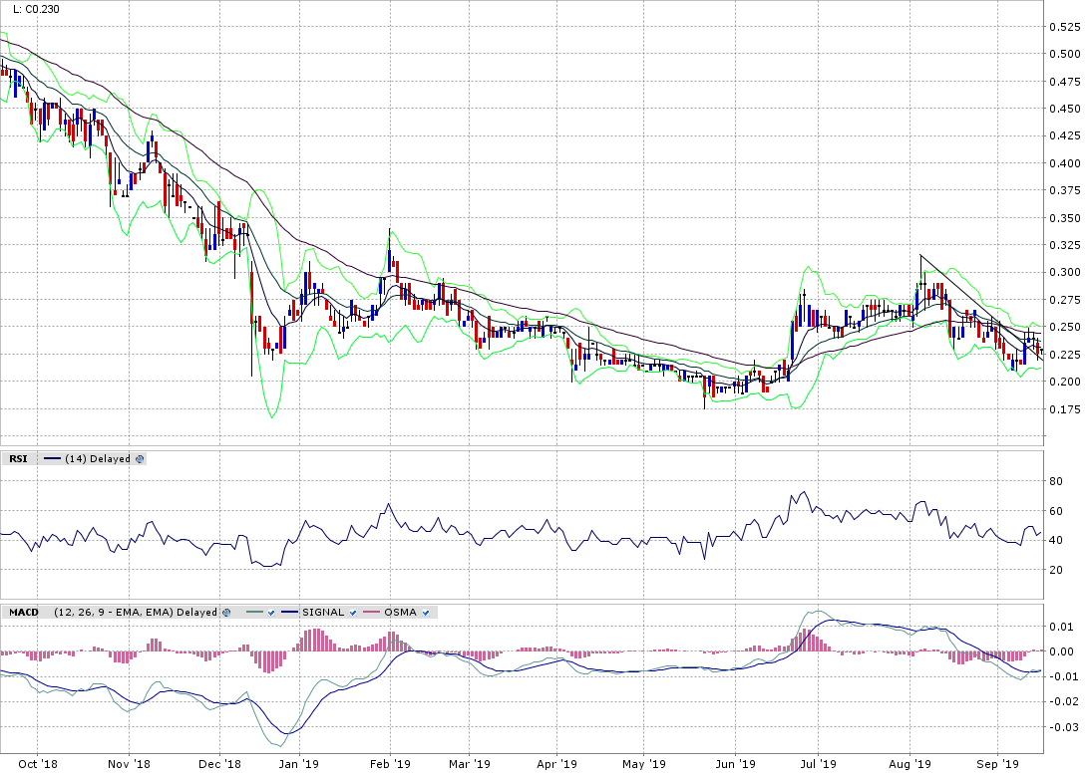Toggle the MACD line checkbox
This screenshot has width=1089, height=778.
tap(273, 613)
